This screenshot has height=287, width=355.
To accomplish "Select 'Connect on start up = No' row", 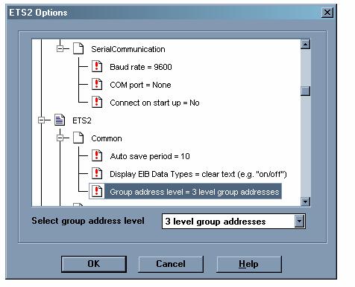I will coord(154,103).
